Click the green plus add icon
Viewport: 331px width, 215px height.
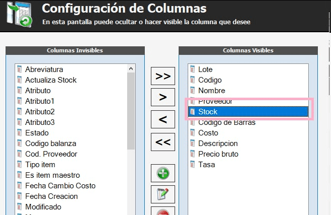tap(163, 173)
